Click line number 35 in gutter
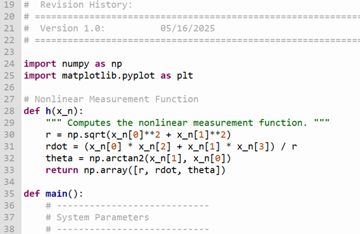Viewport: 360px width, 234px height. [9, 194]
